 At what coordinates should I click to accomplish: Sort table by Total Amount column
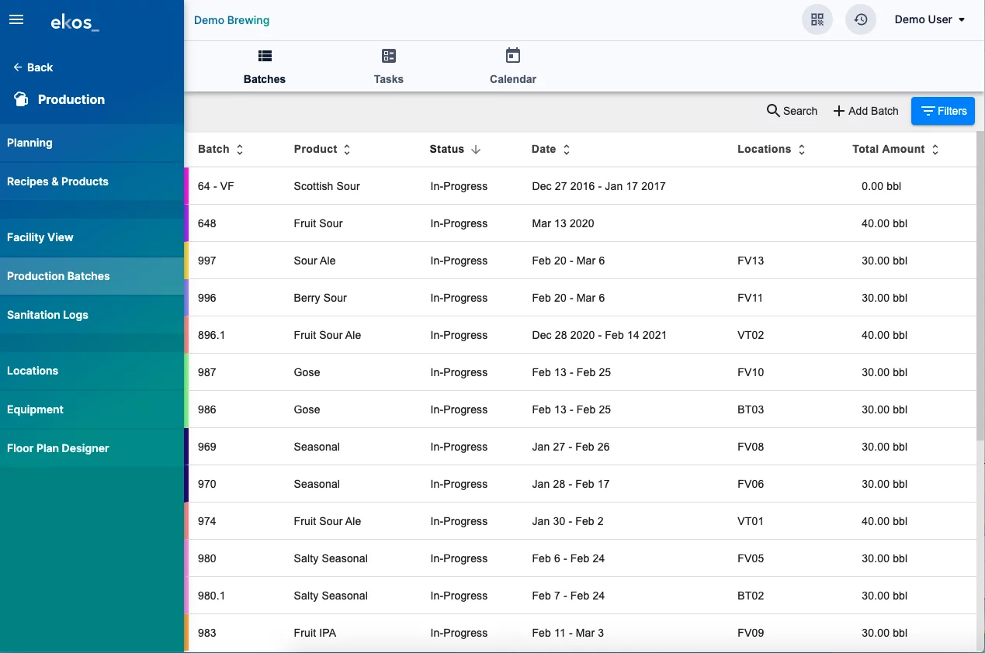coord(935,150)
